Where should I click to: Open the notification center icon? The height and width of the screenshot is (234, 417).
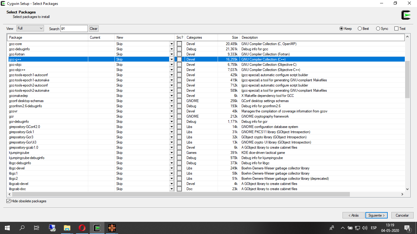(407, 228)
